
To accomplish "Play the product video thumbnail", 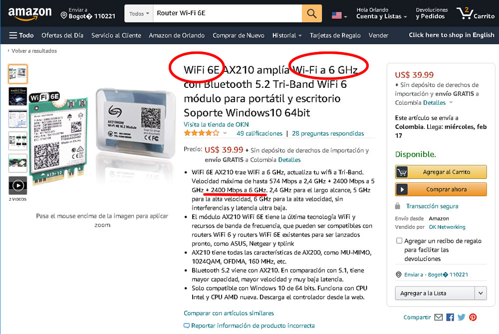I will [x=18, y=185].
